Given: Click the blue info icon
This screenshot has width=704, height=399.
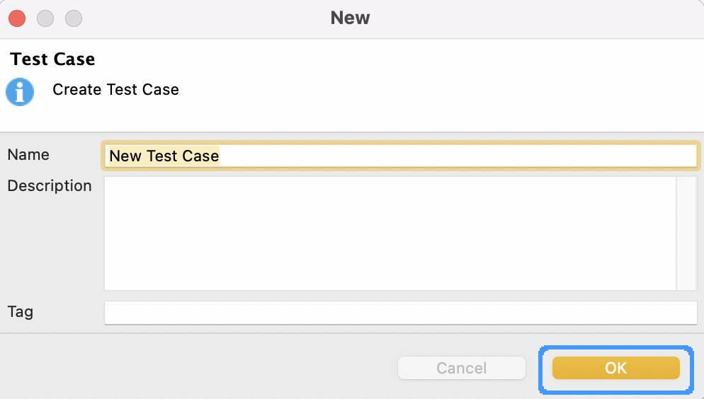Looking at the screenshot, I should pyautogui.click(x=20, y=92).
